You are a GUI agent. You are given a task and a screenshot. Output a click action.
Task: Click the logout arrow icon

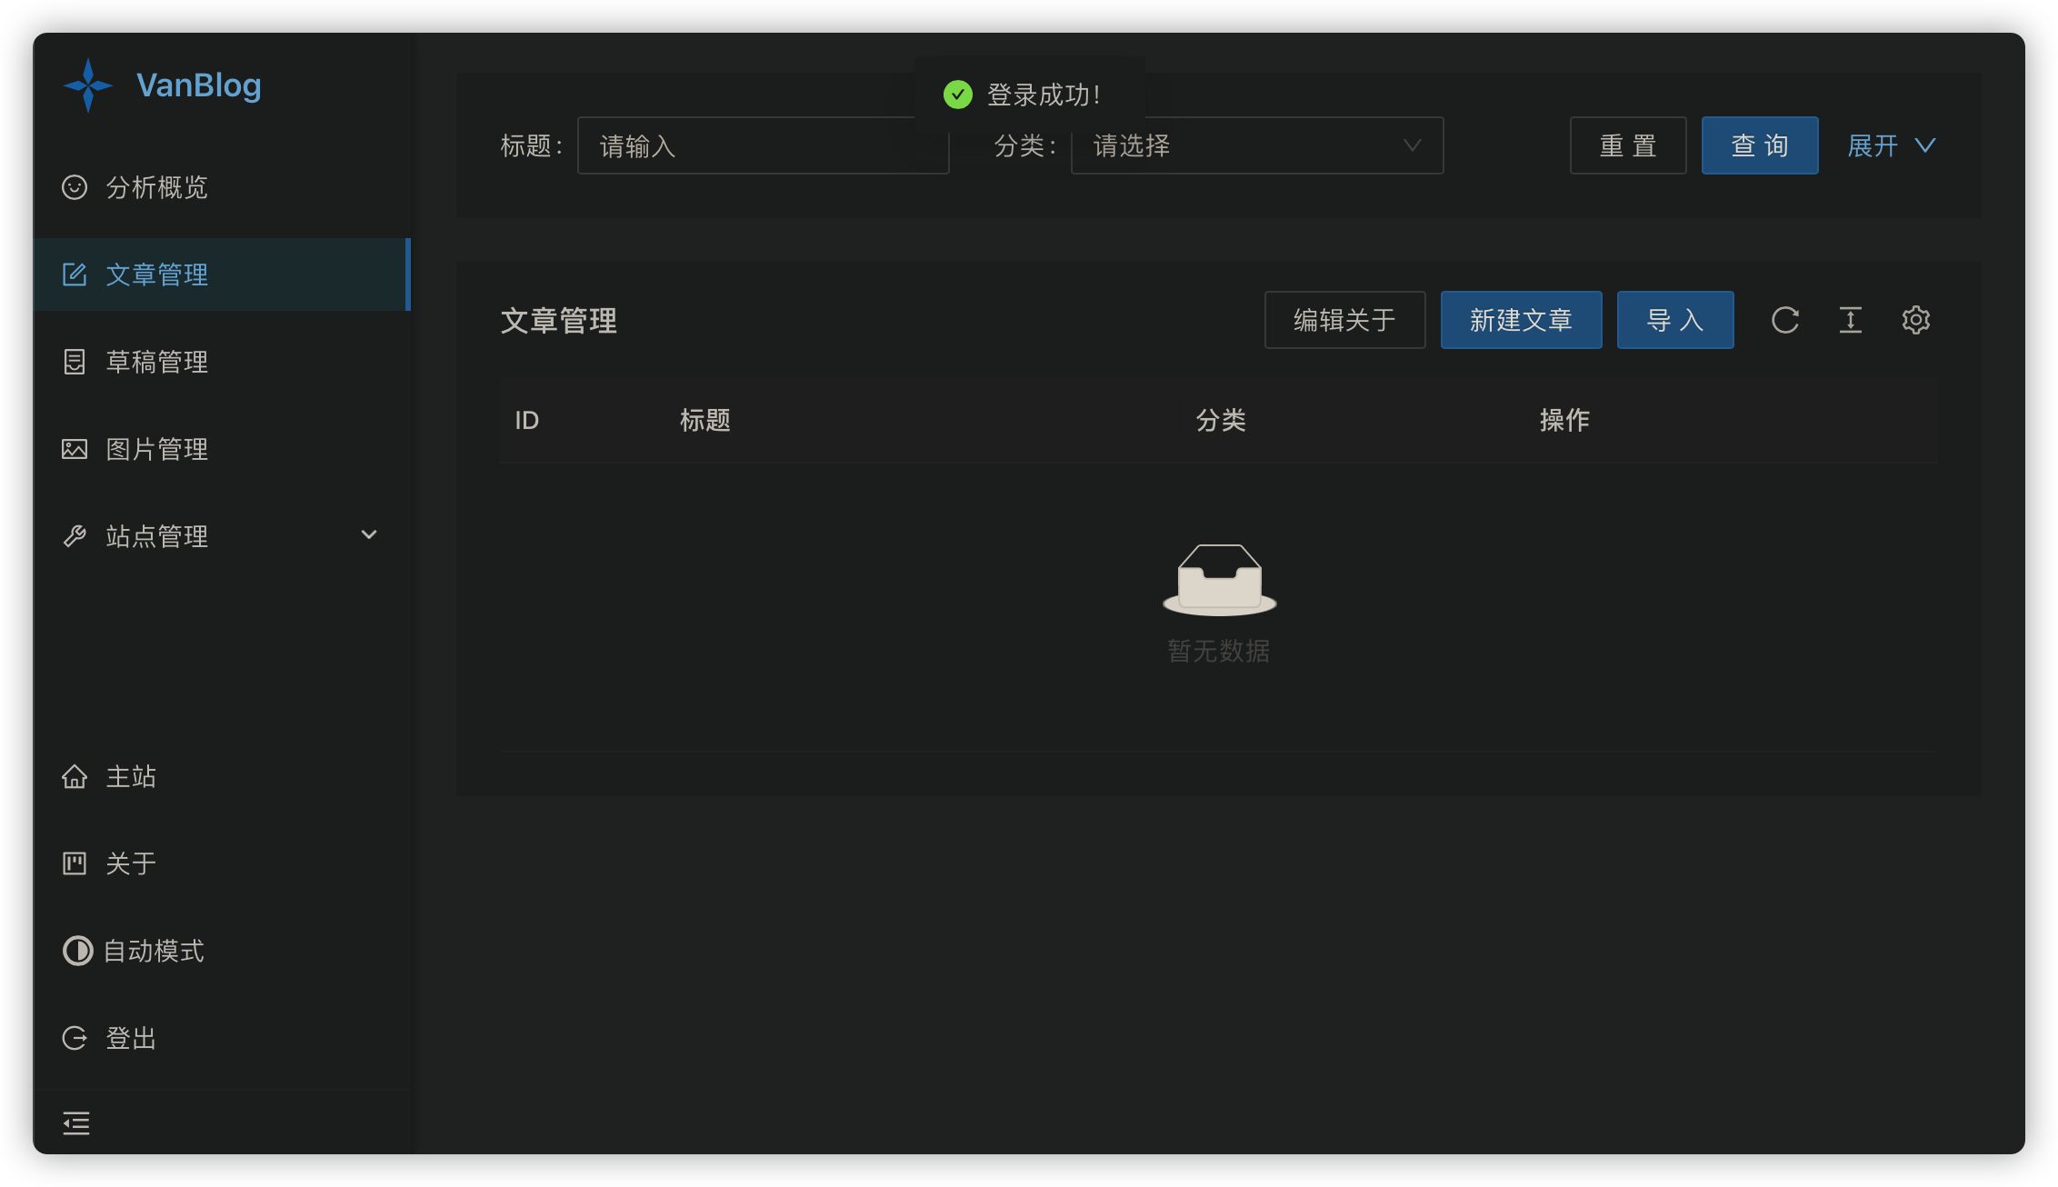75,1038
